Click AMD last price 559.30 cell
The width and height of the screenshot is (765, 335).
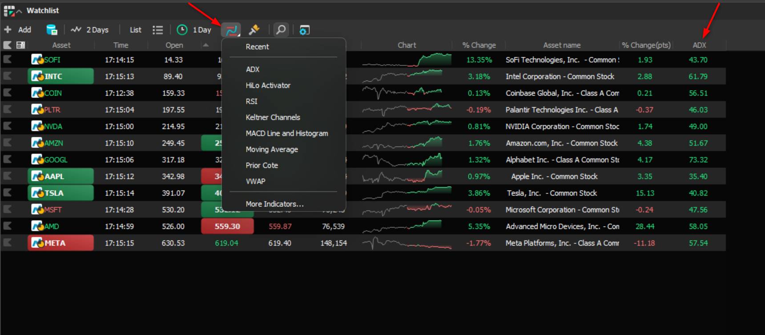[x=228, y=226]
